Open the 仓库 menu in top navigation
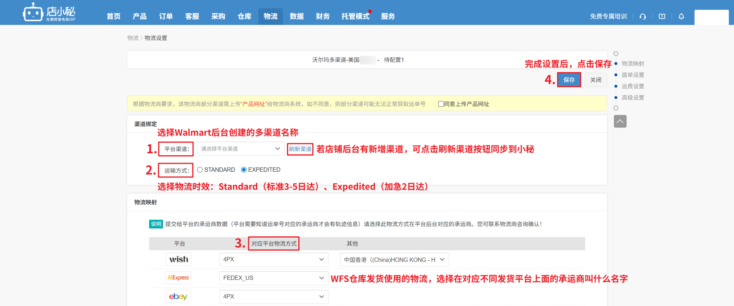This screenshot has width=734, height=306. coord(244,16)
